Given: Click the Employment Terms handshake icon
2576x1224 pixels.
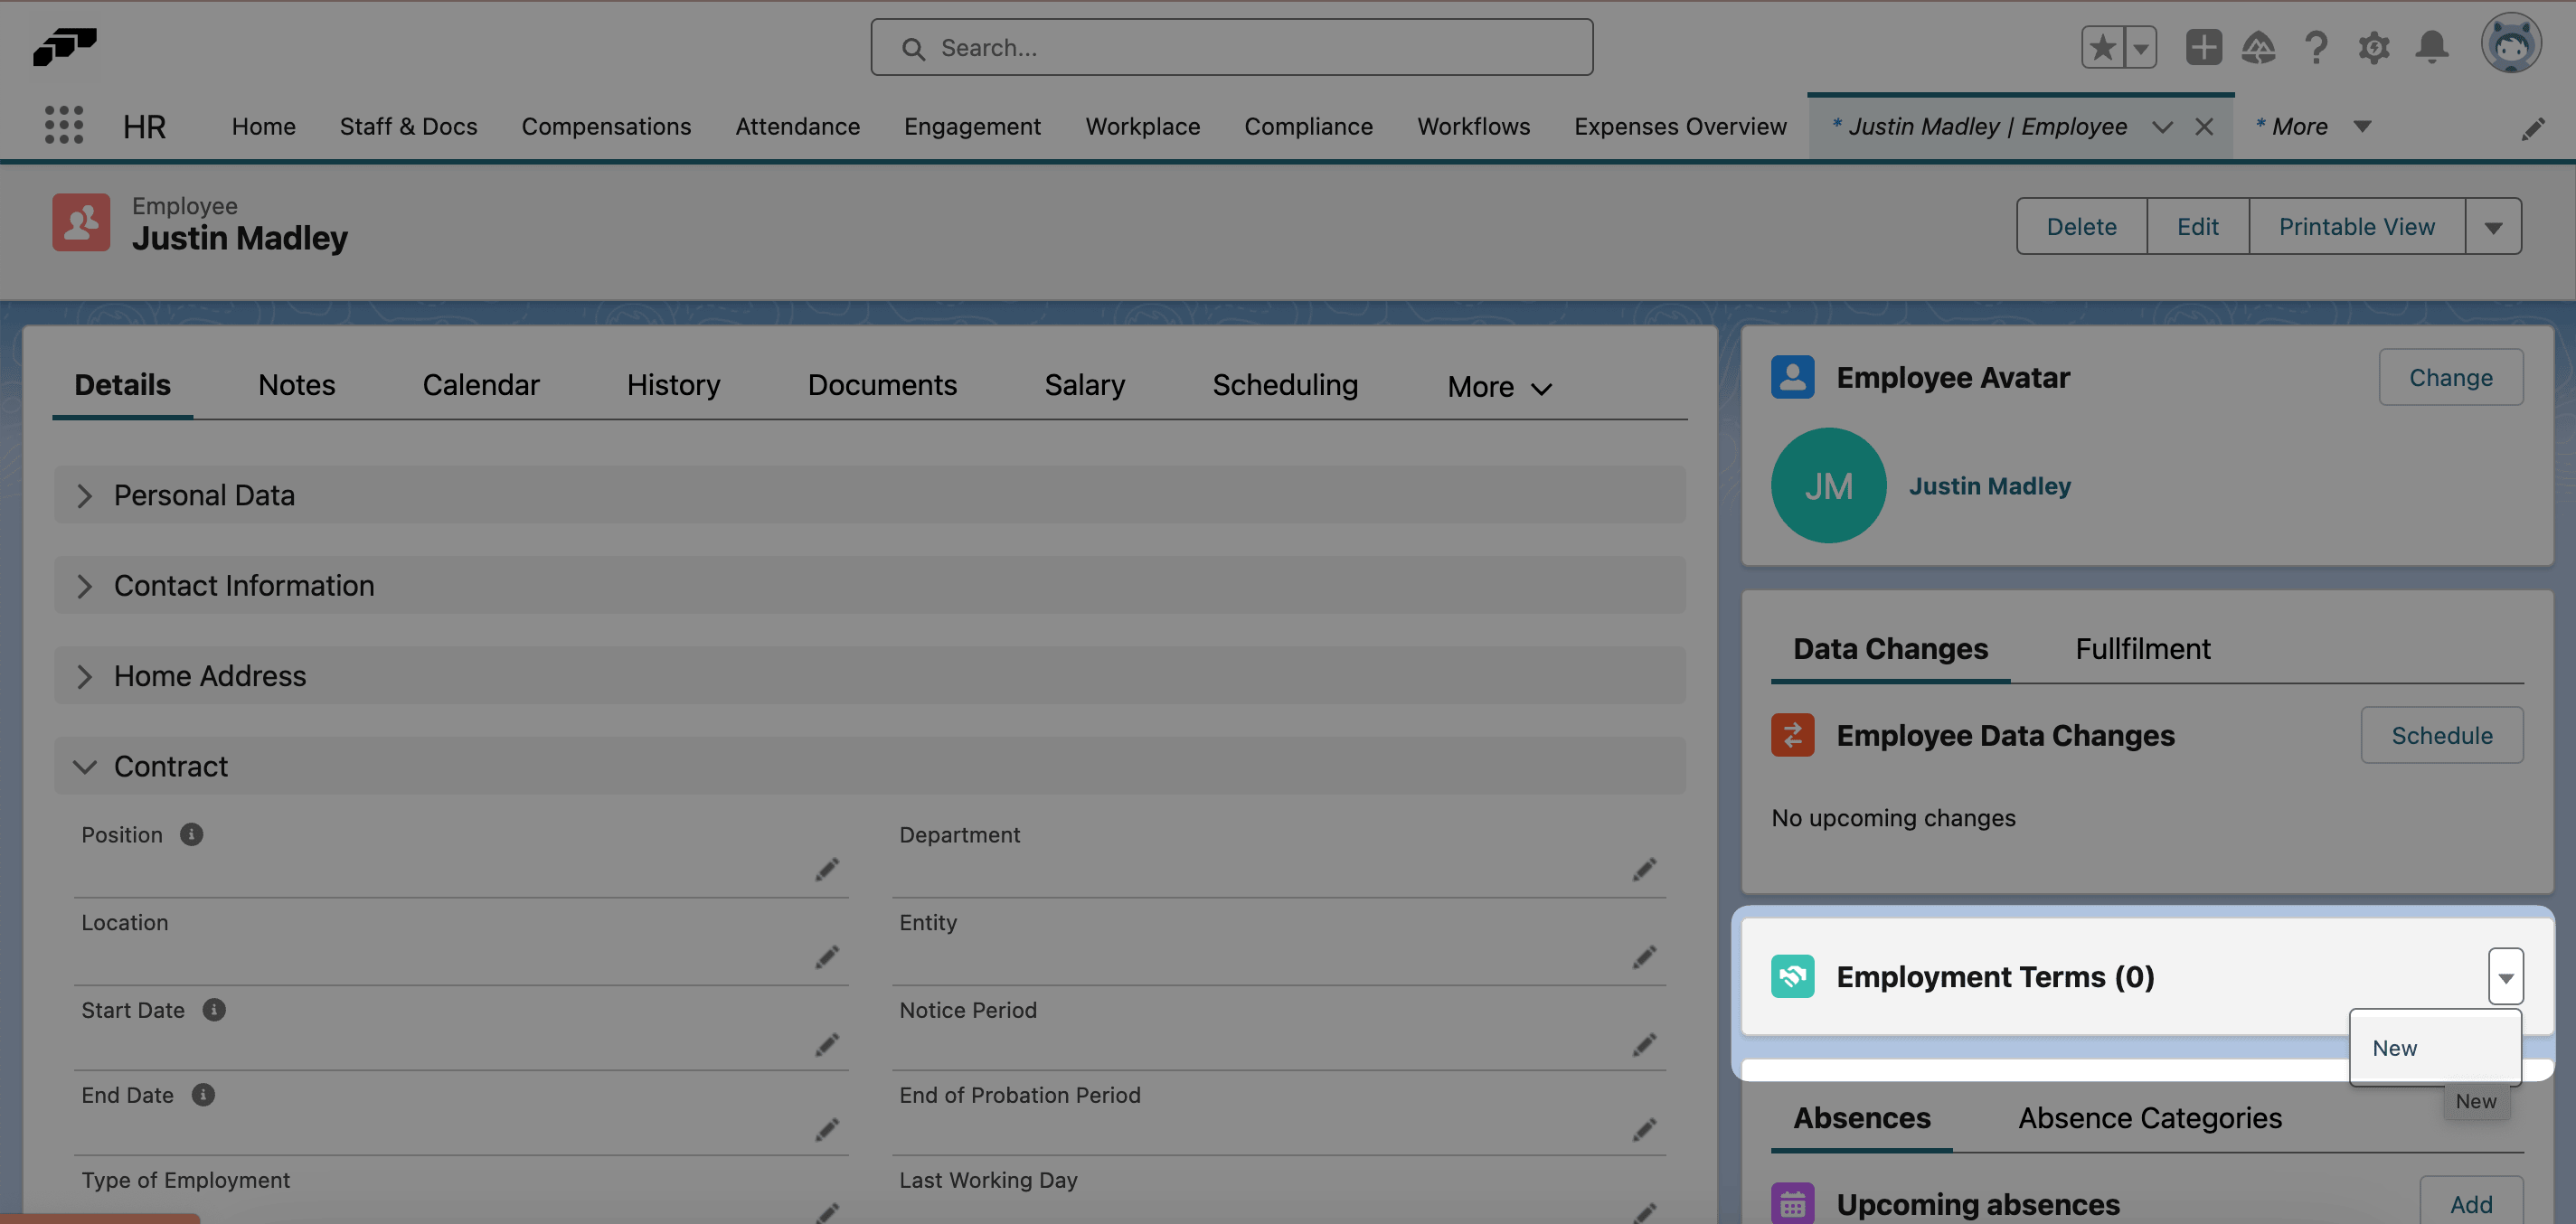Looking at the screenshot, I should click(x=1792, y=976).
